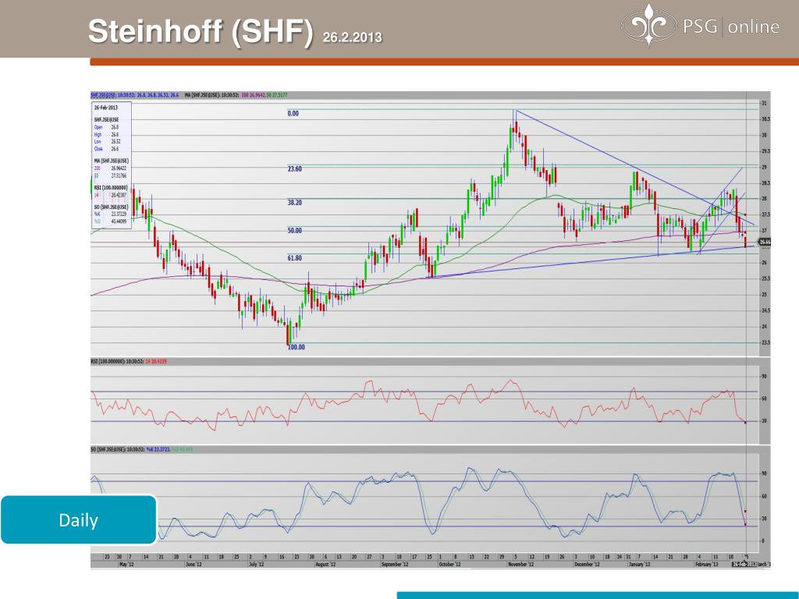Screen dimensions: 799x599
Task: Click the 26.2.2013 date in the title
Action: tap(352, 37)
